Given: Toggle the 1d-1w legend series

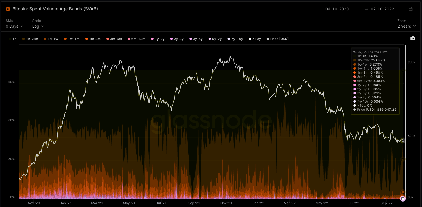Looking at the screenshot, I should pyautogui.click(x=51, y=39).
